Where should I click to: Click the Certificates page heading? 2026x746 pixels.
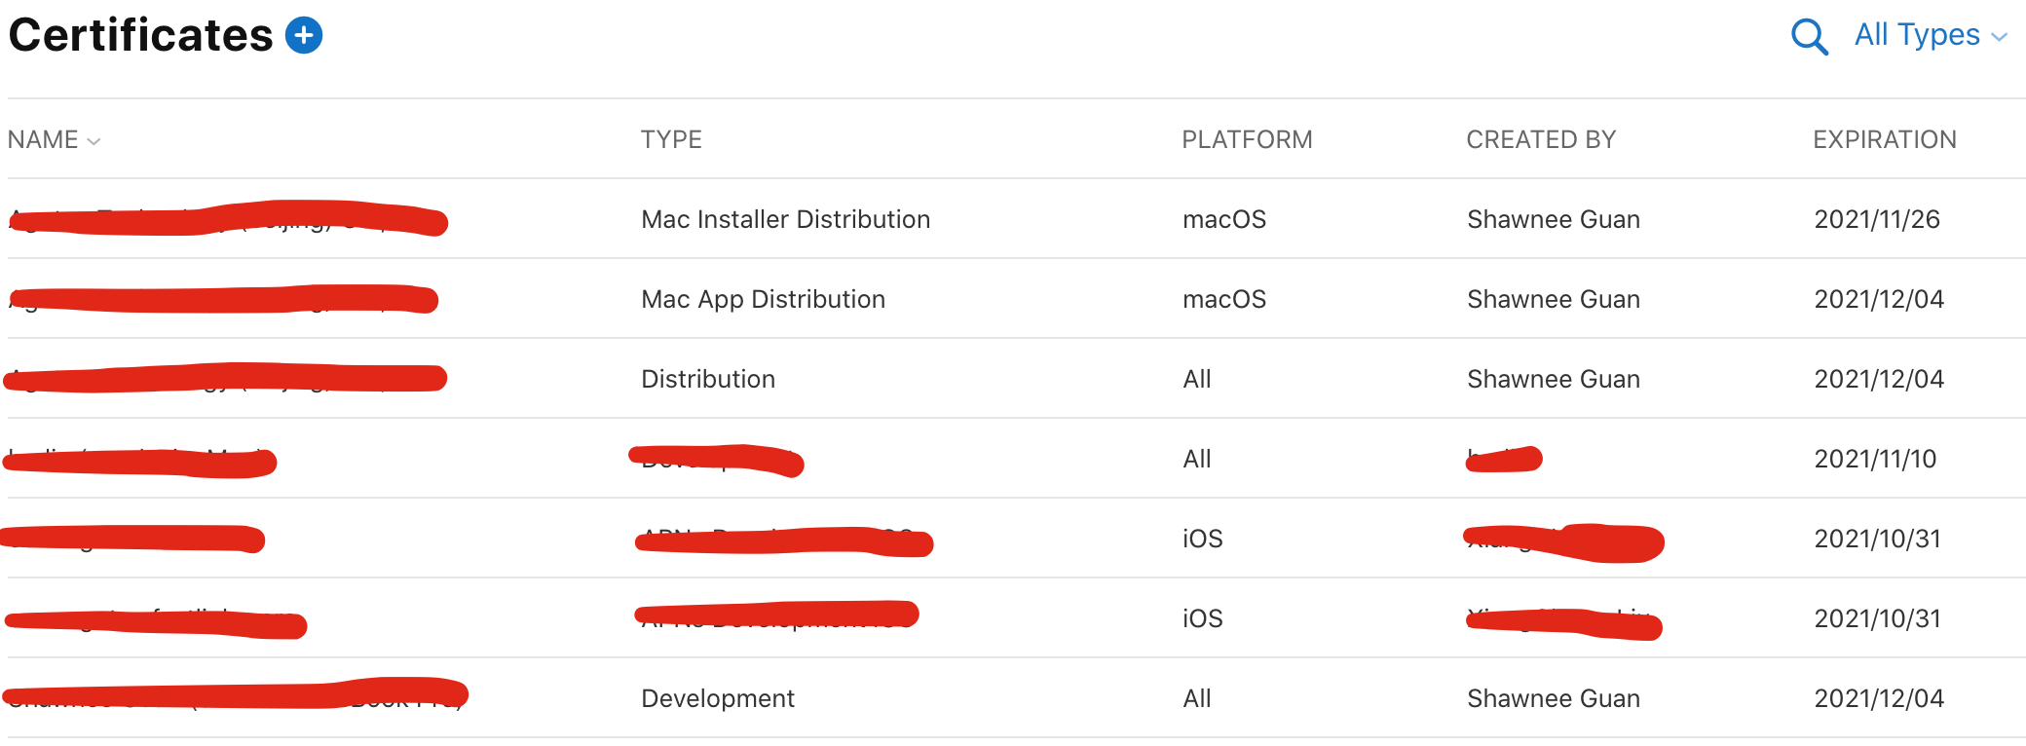point(141,36)
